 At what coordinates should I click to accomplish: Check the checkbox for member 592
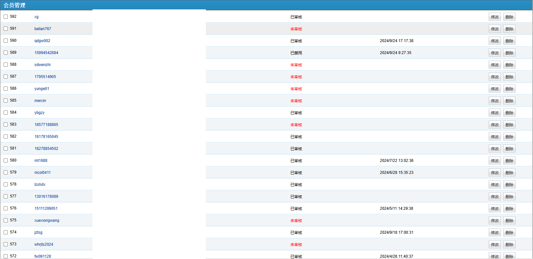(x=6, y=17)
